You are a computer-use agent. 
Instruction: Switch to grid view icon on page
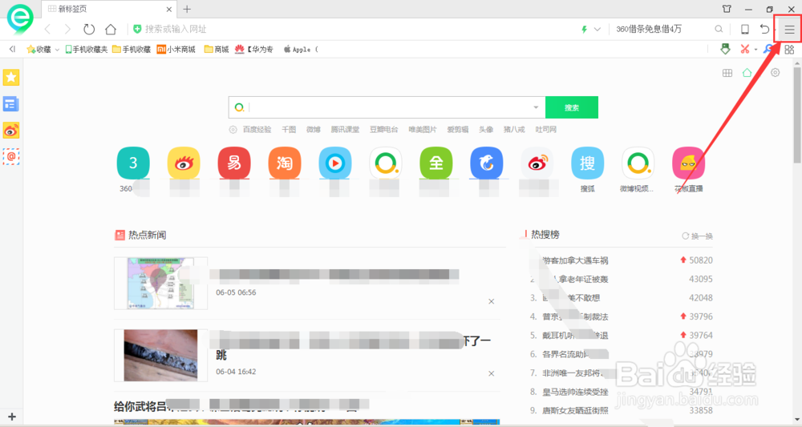(x=727, y=73)
